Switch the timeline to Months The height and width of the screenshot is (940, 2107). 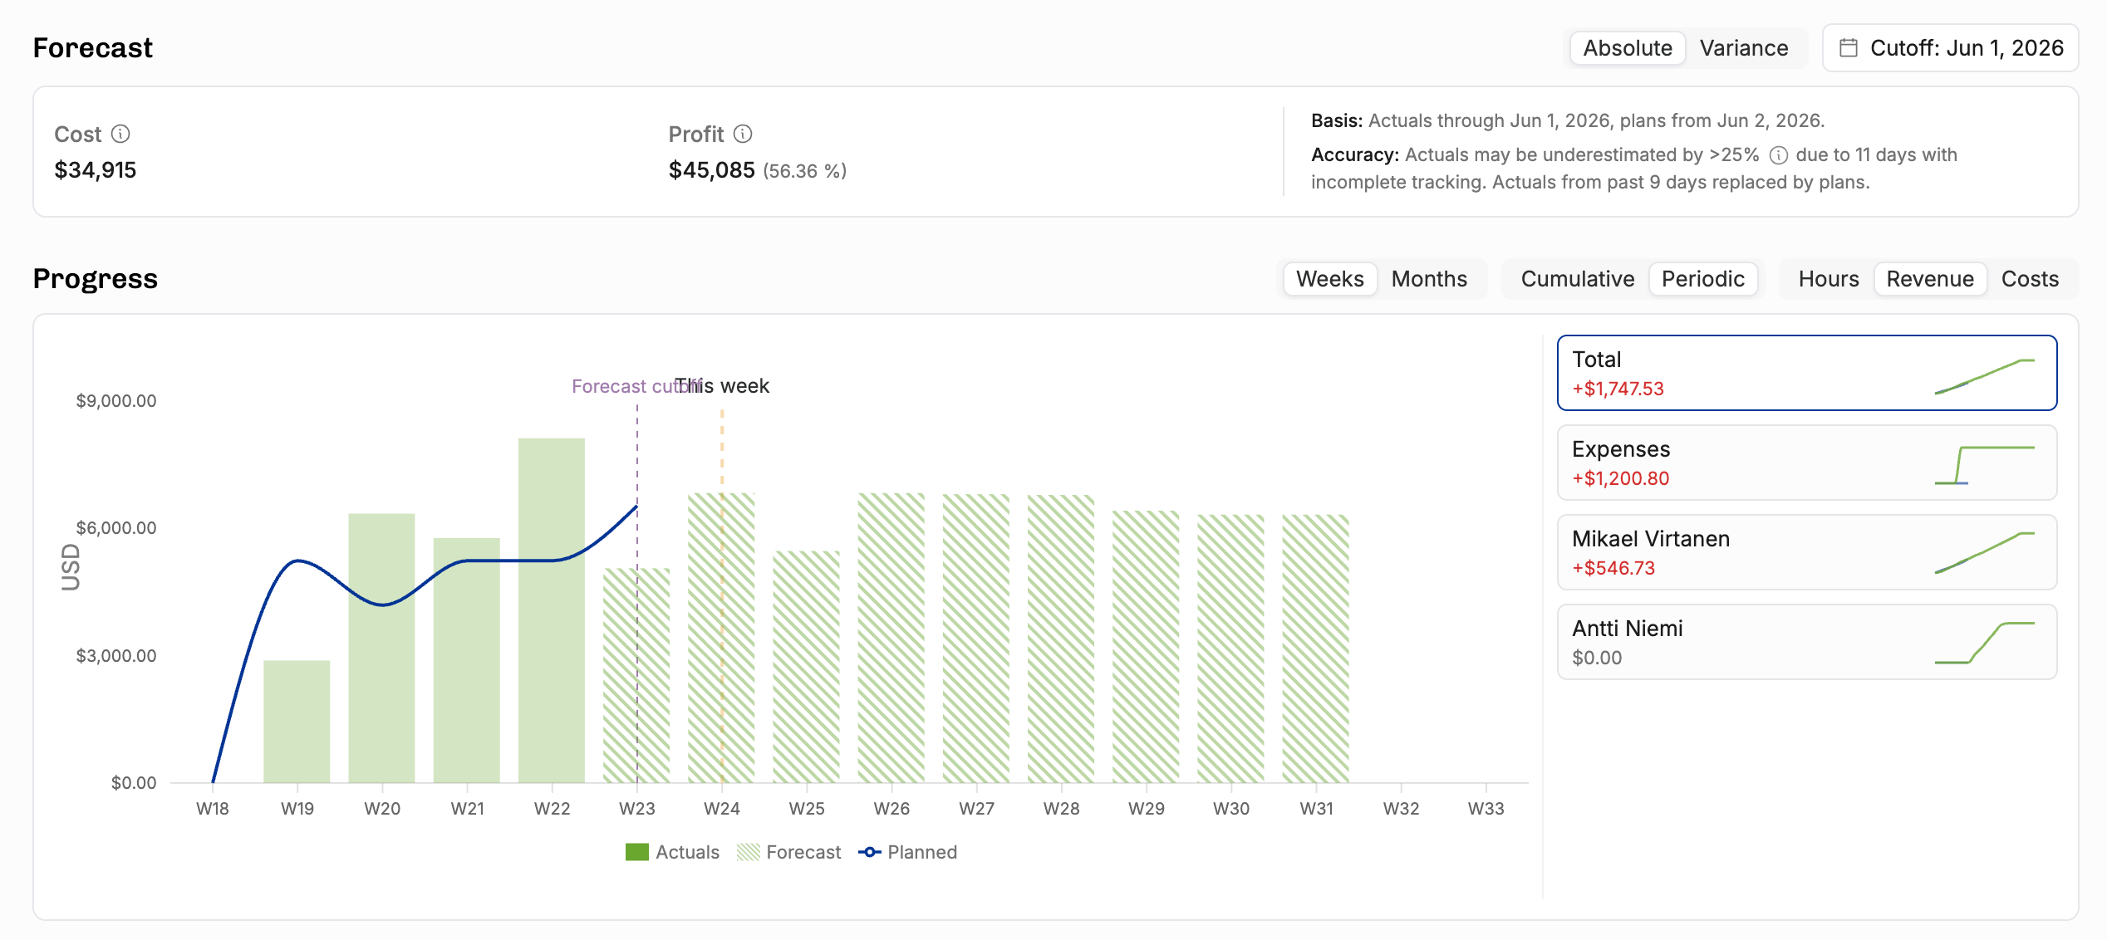click(x=1429, y=279)
